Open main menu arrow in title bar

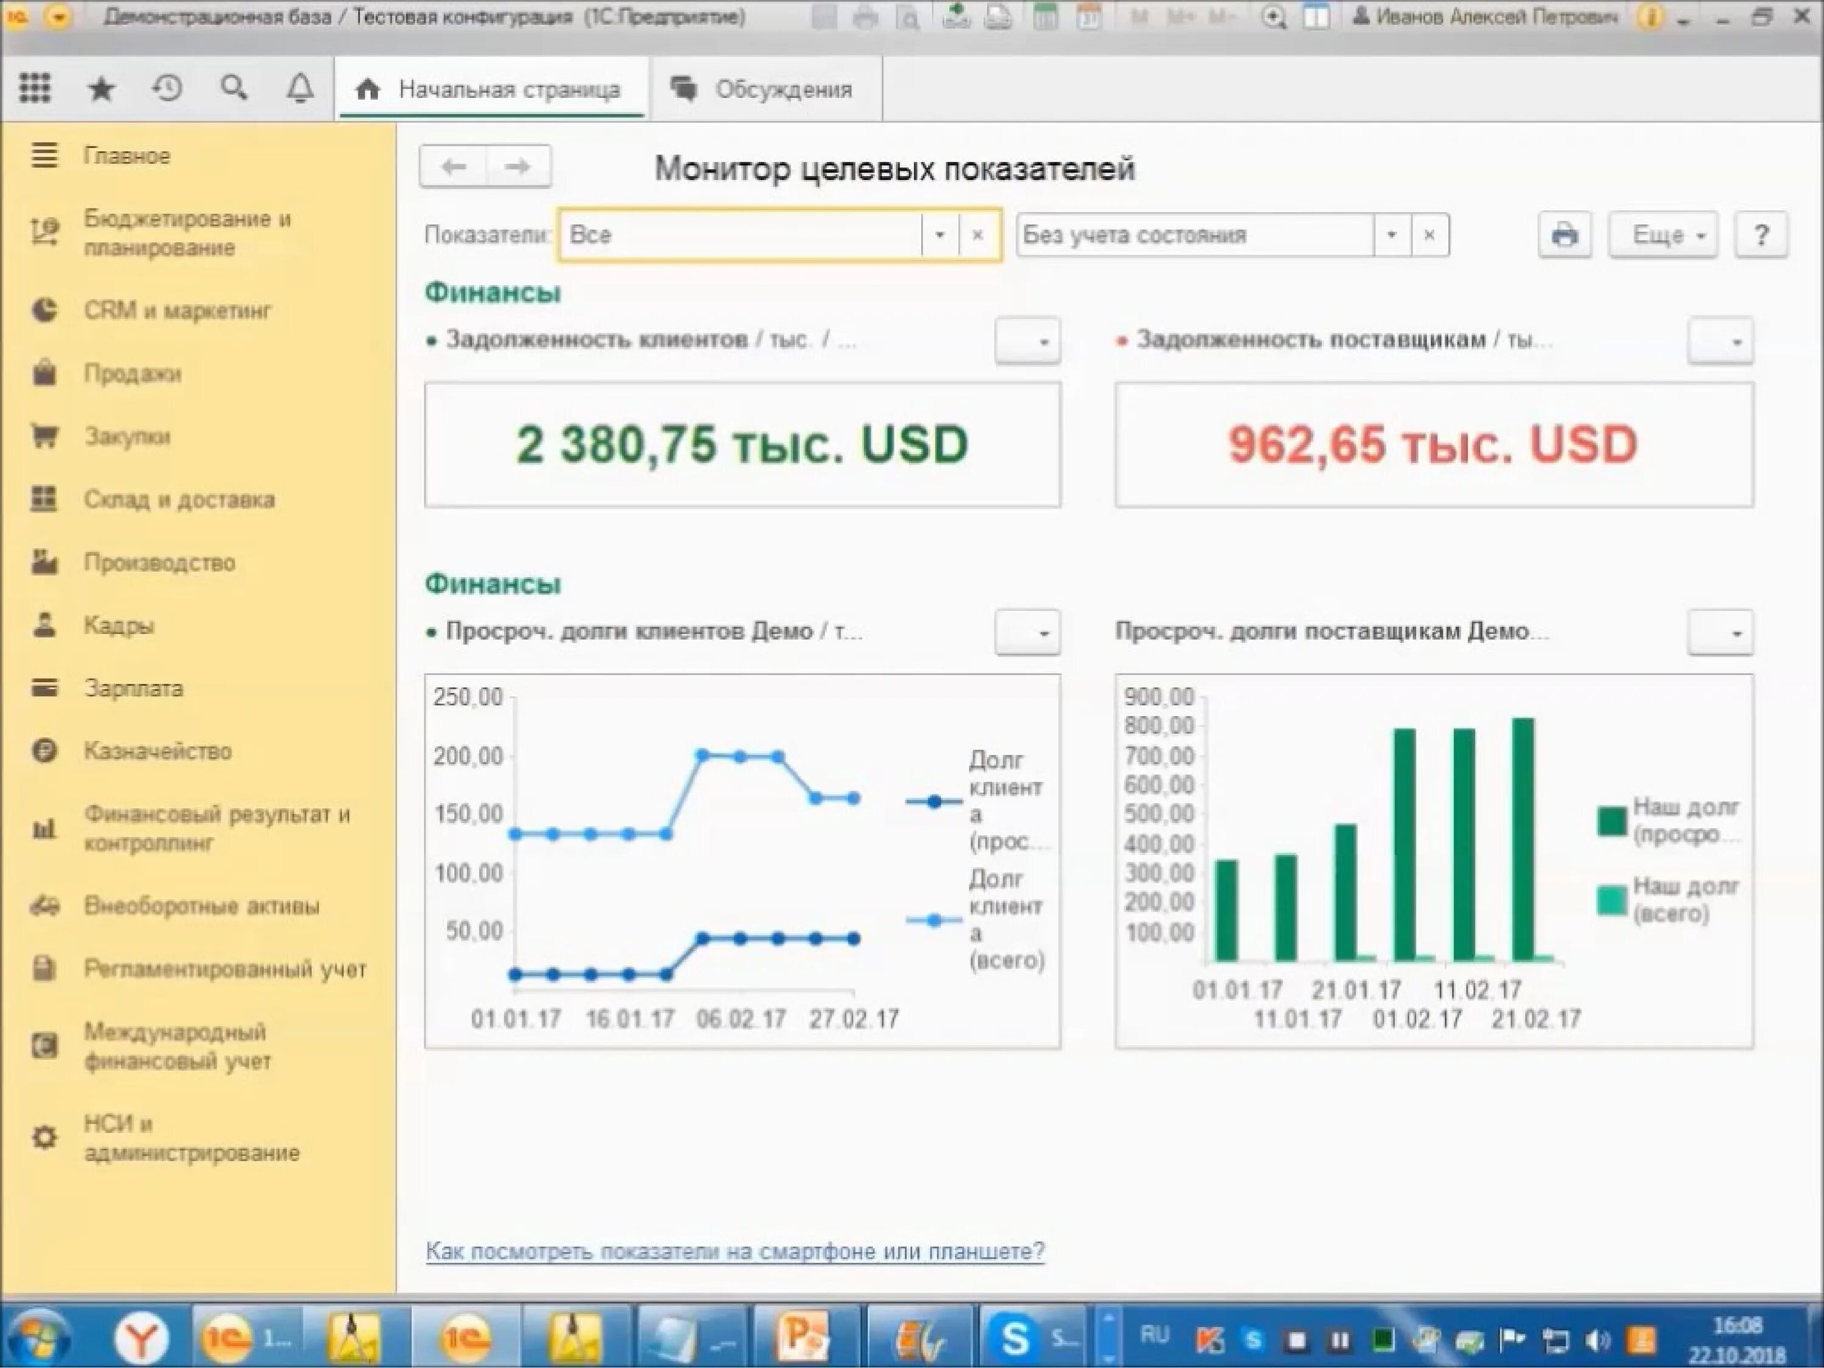tap(58, 17)
